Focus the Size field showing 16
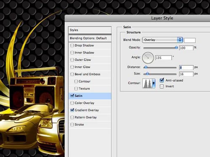Viewport: 210px width, 157px height. coord(186,74)
